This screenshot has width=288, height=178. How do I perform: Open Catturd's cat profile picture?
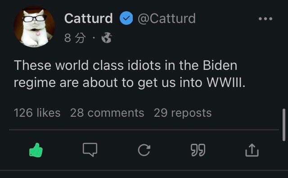[x=34, y=27]
